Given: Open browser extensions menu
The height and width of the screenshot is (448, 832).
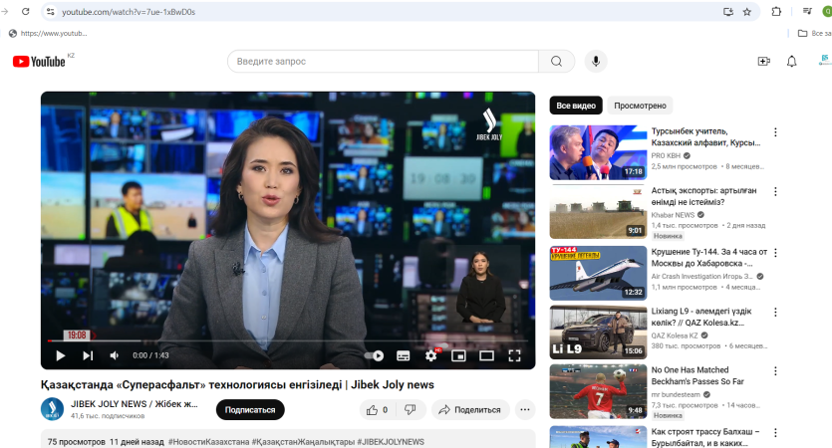Looking at the screenshot, I should click(x=776, y=12).
